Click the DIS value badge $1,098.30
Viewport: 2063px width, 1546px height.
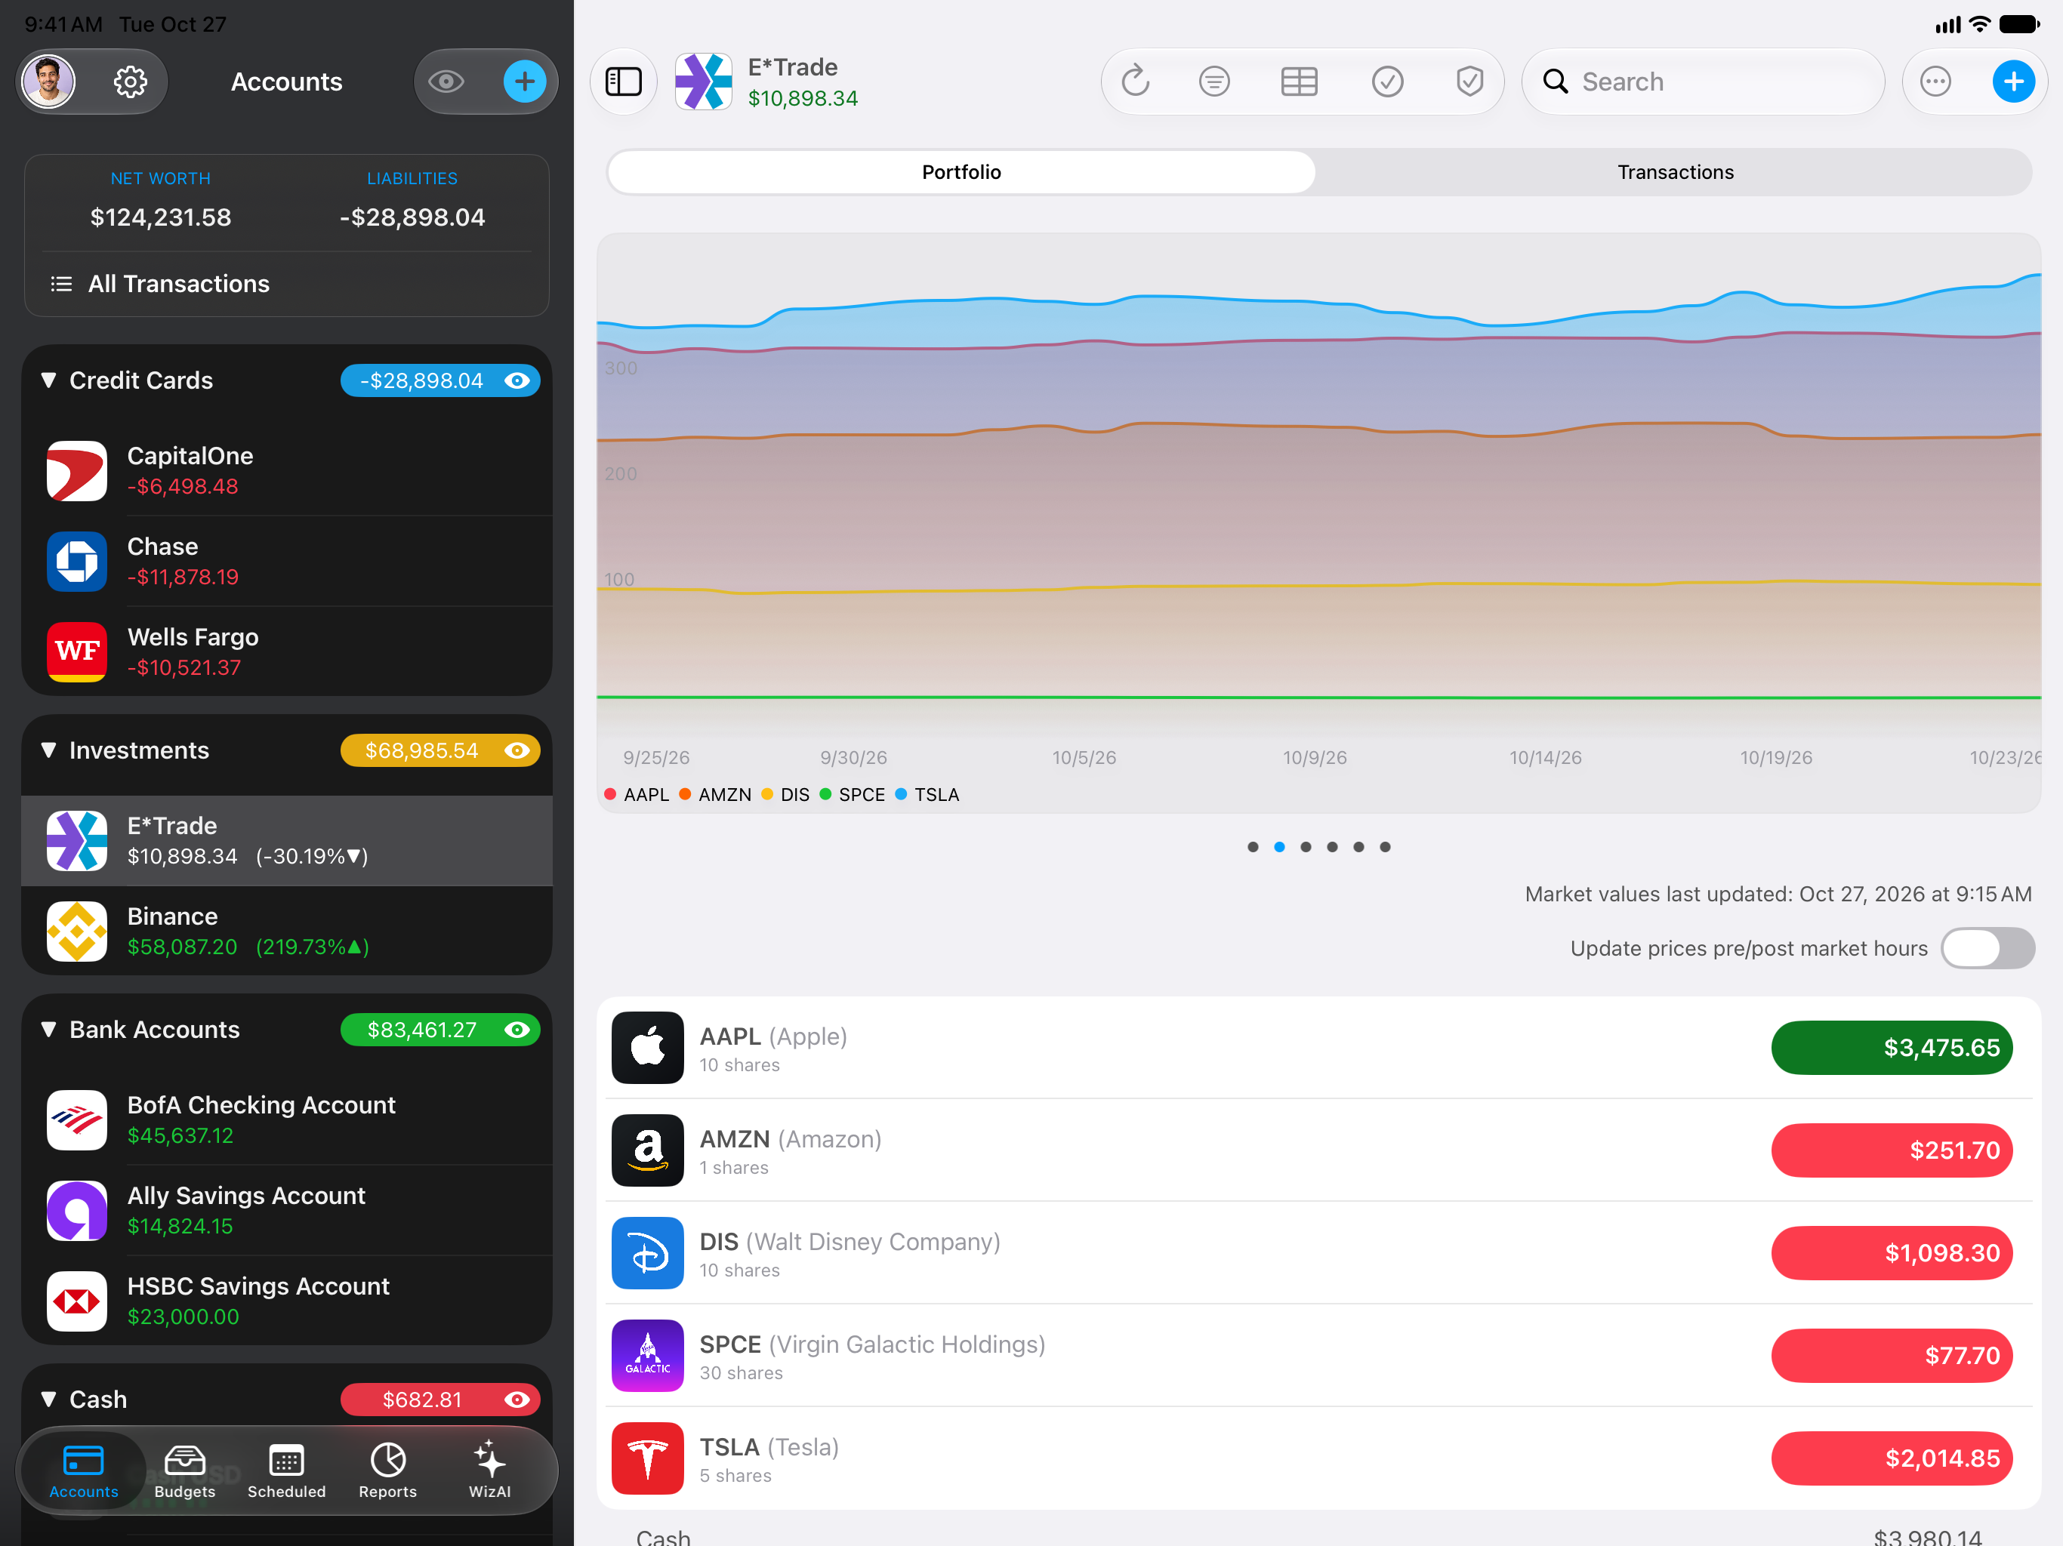click(1892, 1253)
